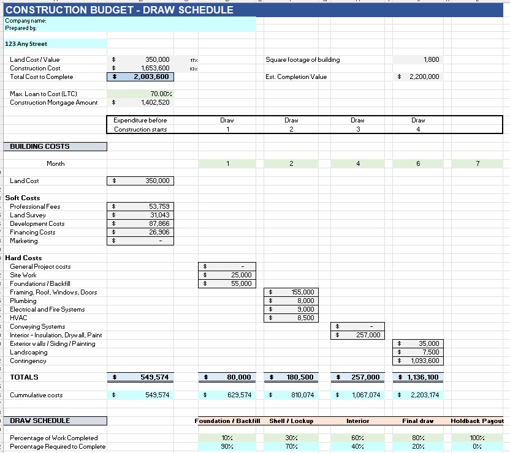
Task: Select the 123 Any Street address cell
Action: pyautogui.click(x=55, y=44)
